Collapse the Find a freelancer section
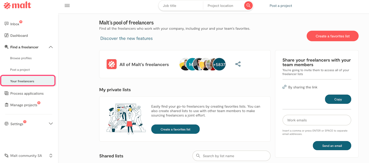369x163 pixels. [51, 47]
